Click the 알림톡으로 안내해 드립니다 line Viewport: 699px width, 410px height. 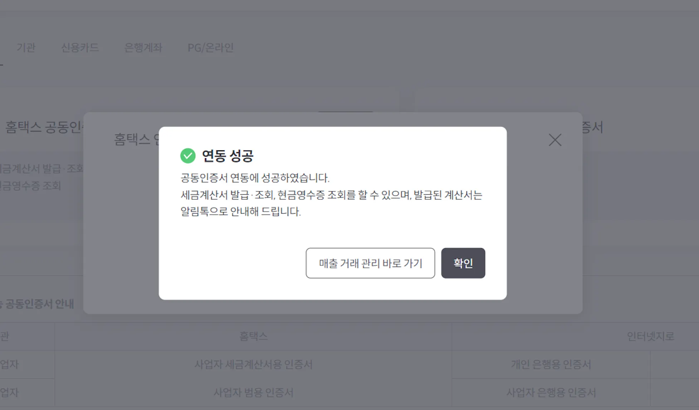[x=240, y=211]
